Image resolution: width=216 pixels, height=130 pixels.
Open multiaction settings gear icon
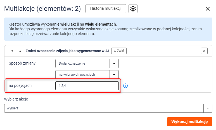tap(133, 9)
